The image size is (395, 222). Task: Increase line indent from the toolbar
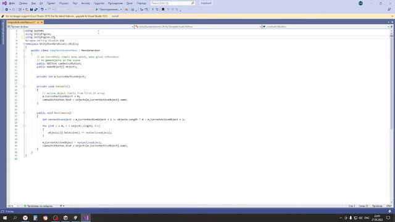tap(146, 9)
